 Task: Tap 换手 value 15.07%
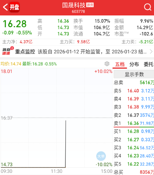pos(102,21)
